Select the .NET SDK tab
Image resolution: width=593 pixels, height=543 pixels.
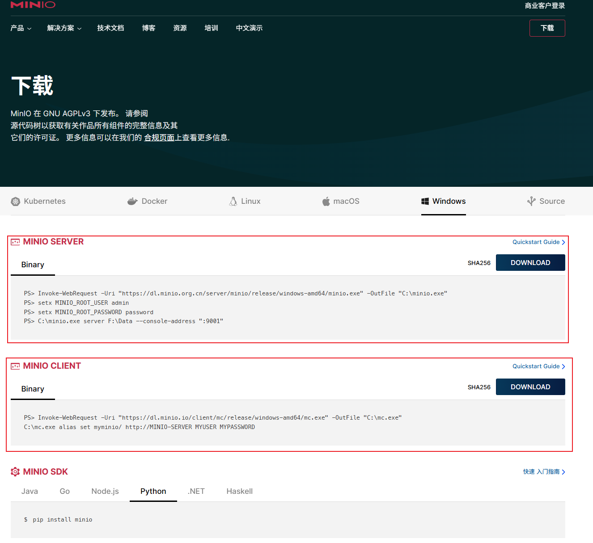pos(196,492)
